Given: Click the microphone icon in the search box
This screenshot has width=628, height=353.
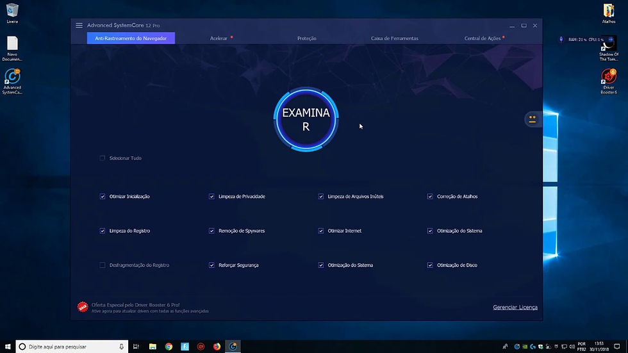Looking at the screenshot, I should pyautogui.click(x=121, y=347).
